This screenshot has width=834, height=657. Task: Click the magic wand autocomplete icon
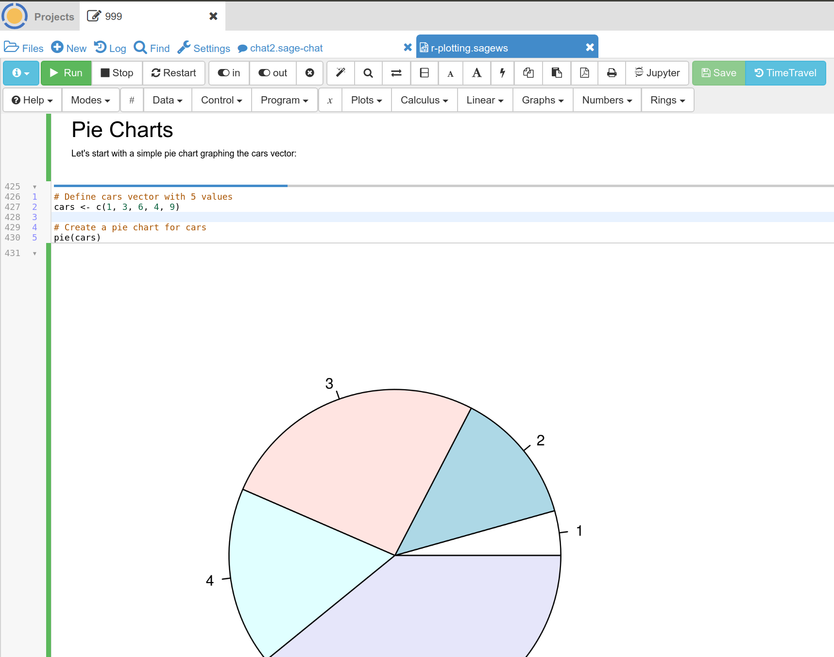click(340, 73)
